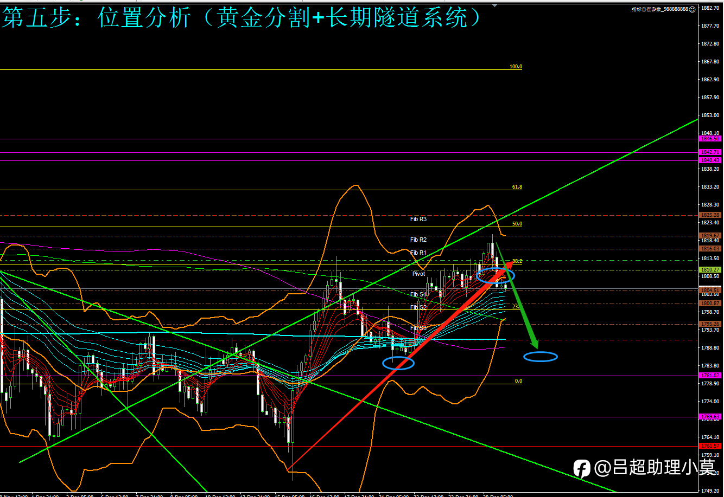Click the Fib R1 level label
Screen dimensions: 724x497
click(x=418, y=253)
